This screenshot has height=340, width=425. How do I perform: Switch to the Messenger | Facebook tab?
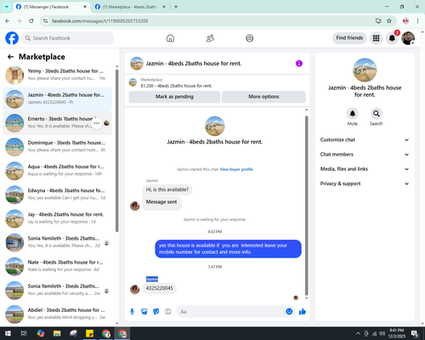51,7
